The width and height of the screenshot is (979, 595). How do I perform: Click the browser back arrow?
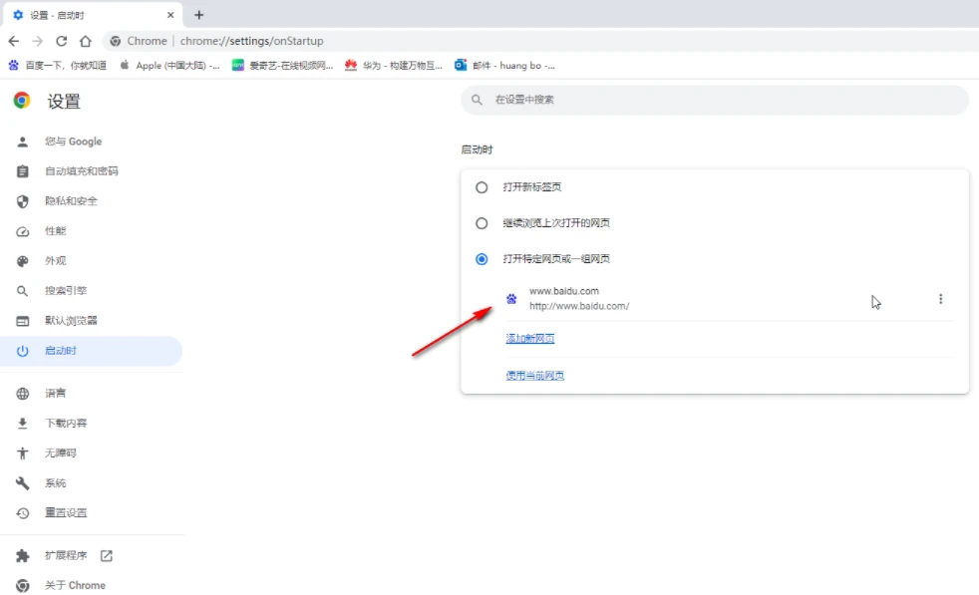click(14, 41)
